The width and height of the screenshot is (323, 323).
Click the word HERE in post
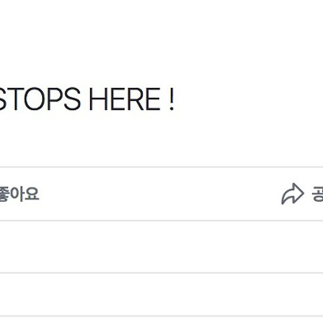coord(125,99)
